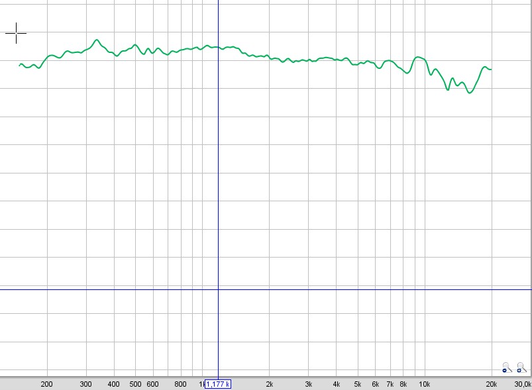Click the 10k frequency axis label
Viewport: 532px width, 390px height.
click(x=425, y=384)
